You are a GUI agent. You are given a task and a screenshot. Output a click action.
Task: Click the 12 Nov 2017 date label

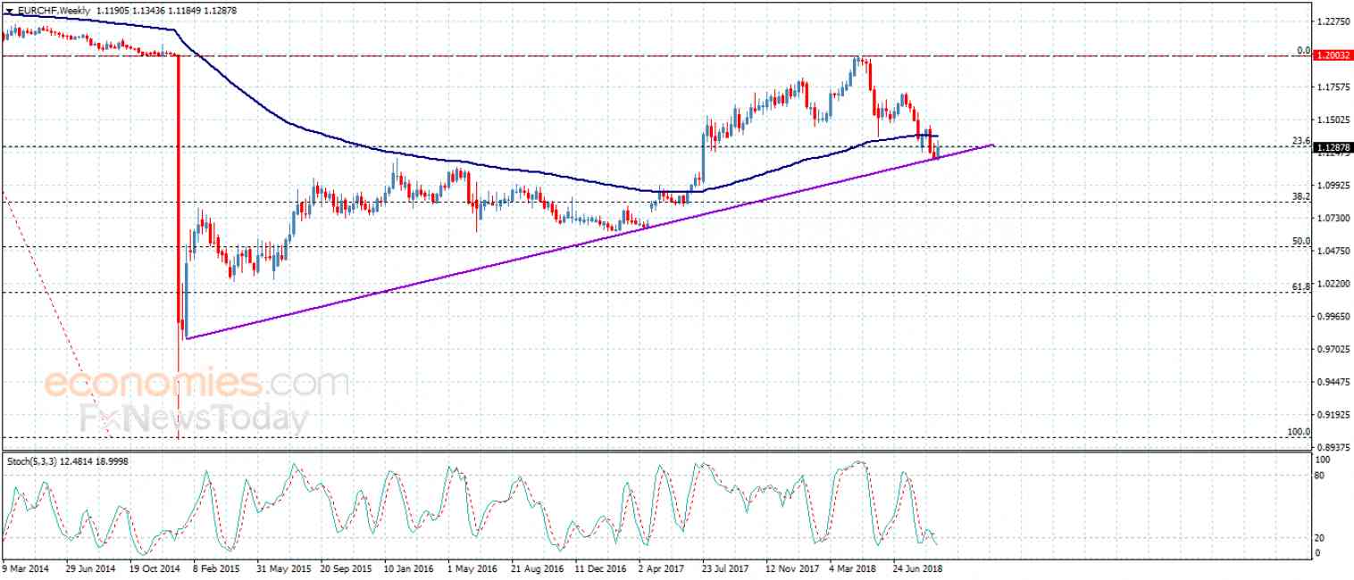[x=793, y=568]
